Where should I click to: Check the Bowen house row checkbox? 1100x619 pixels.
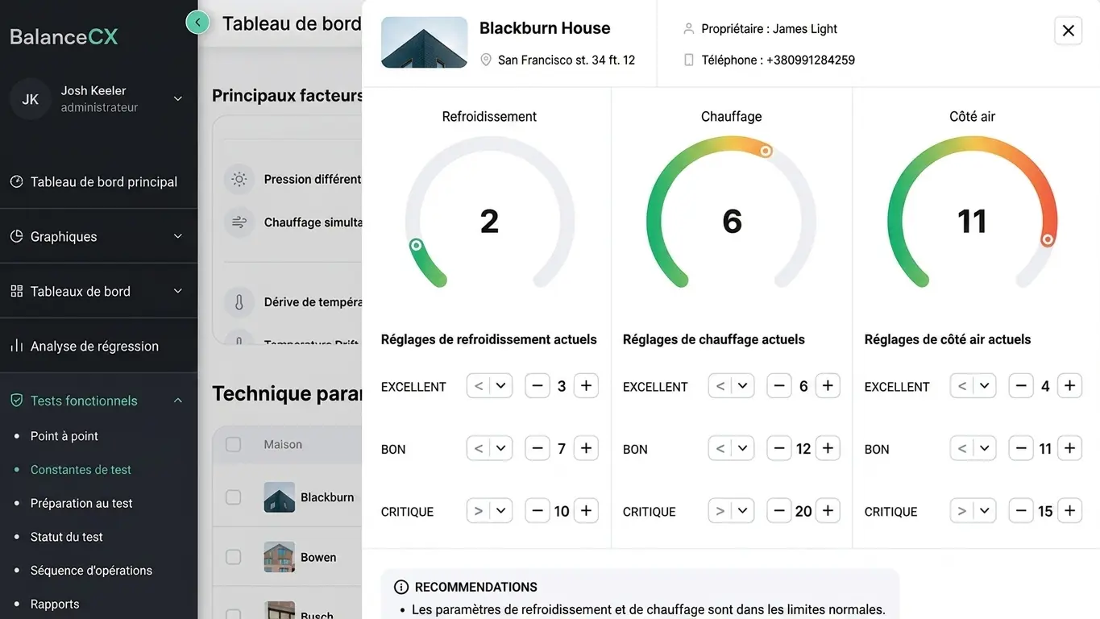233,556
